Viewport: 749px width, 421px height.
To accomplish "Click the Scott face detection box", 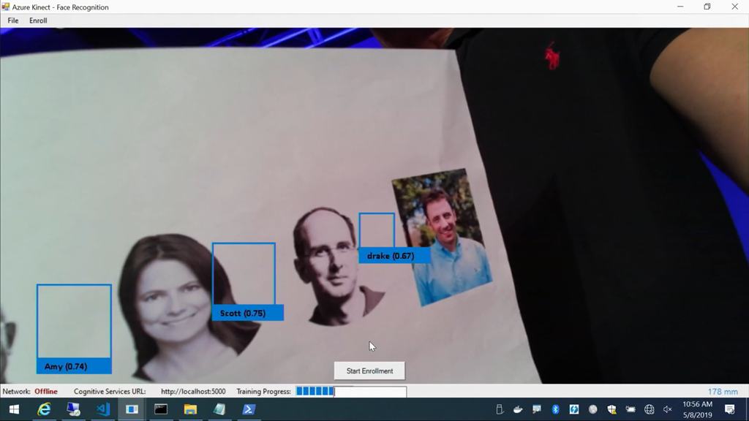I will pyautogui.click(x=244, y=274).
